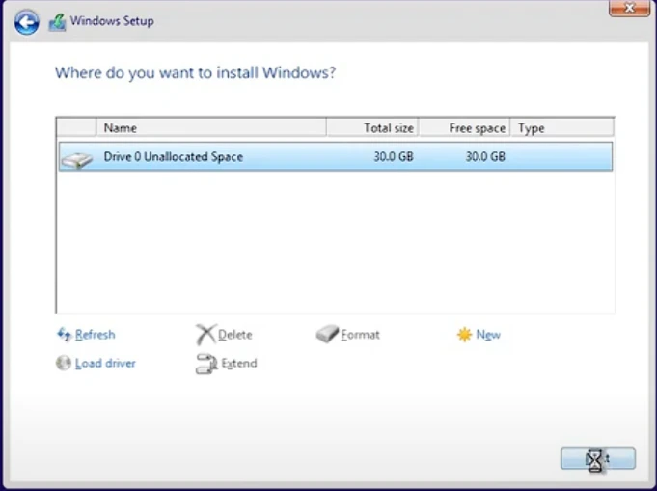This screenshot has height=491, width=657.
Task: Click the Load driver disc icon
Action: pyautogui.click(x=64, y=363)
